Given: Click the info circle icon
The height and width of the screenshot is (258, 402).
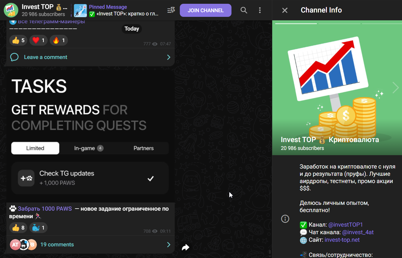Looking at the screenshot, I should (x=285, y=219).
